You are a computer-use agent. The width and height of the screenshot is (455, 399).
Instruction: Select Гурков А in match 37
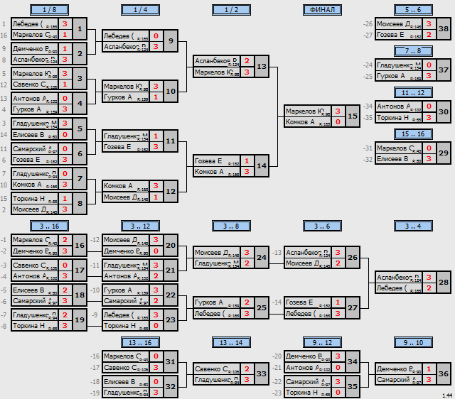[x=399, y=76]
